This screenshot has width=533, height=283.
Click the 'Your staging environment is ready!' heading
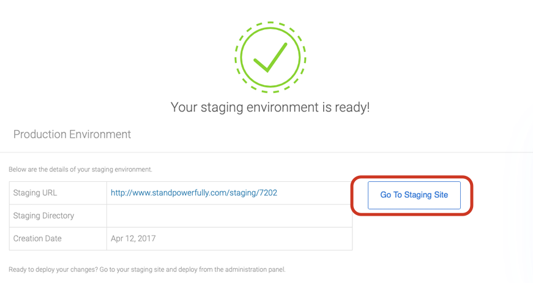[x=270, y=107]
